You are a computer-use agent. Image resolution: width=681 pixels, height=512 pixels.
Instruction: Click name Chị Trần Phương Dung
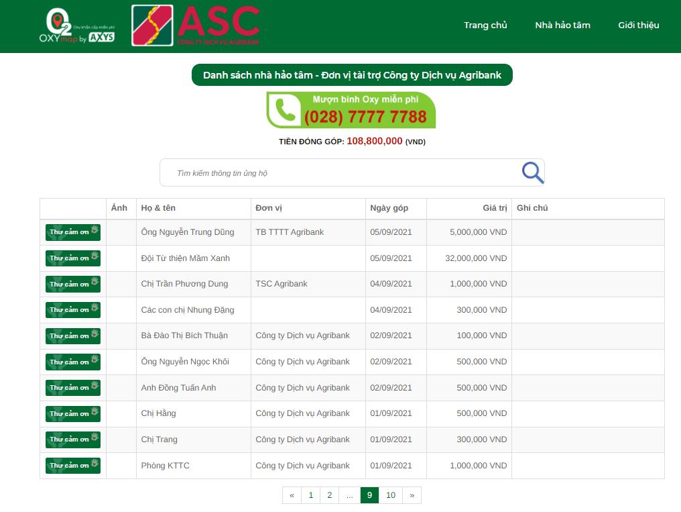coord(184,284)
